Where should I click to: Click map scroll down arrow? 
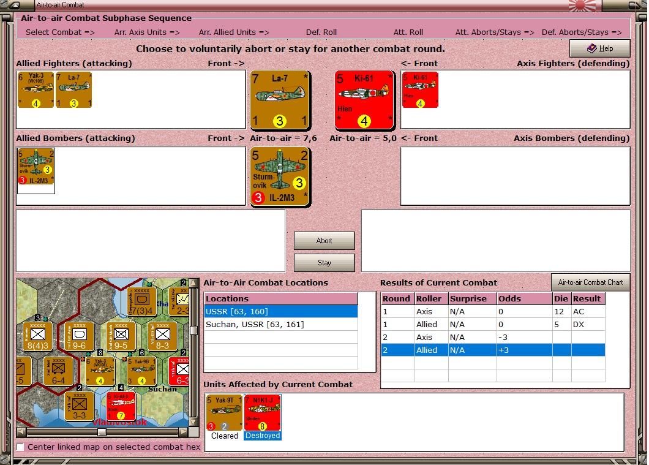[193, 422]
